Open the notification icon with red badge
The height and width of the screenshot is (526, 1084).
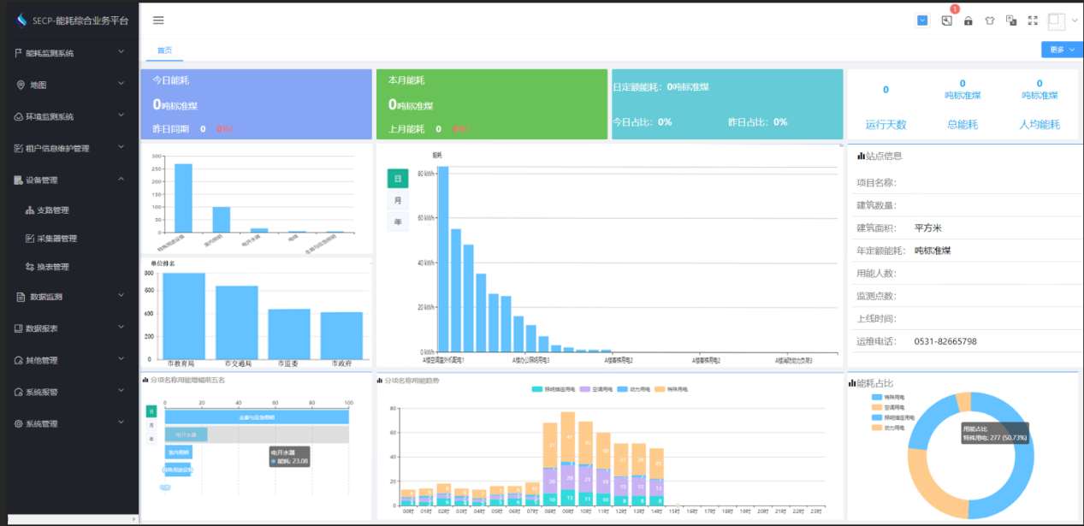point(947,21)
